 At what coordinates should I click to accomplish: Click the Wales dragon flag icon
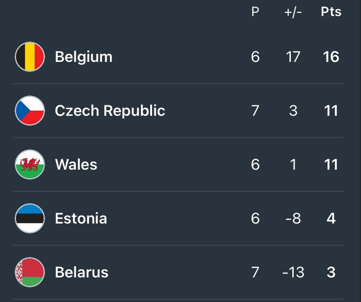coord(30,164)
